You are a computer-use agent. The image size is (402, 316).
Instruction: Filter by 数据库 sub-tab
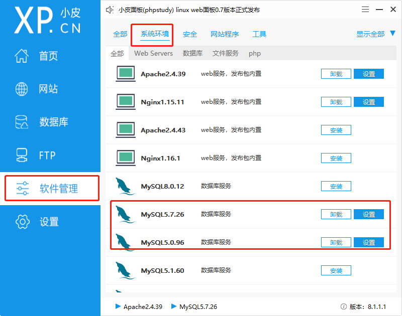point(192,54)
